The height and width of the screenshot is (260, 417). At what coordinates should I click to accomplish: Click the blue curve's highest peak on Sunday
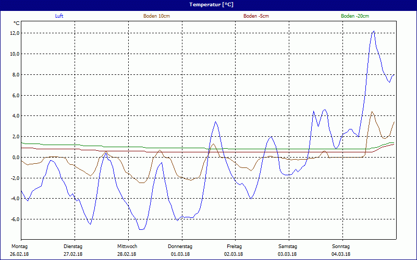[x=373, y=32]
